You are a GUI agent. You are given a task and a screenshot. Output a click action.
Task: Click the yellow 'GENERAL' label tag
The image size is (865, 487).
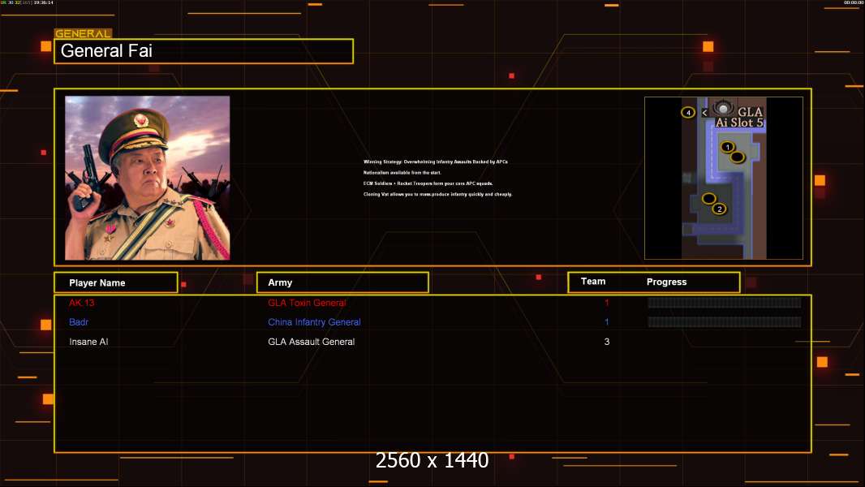click(x=84, y=33)
